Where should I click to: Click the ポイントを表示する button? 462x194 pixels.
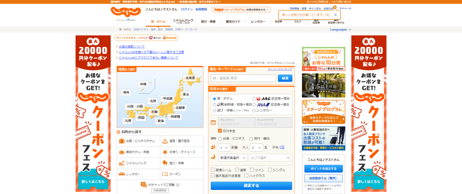point(323,169)
